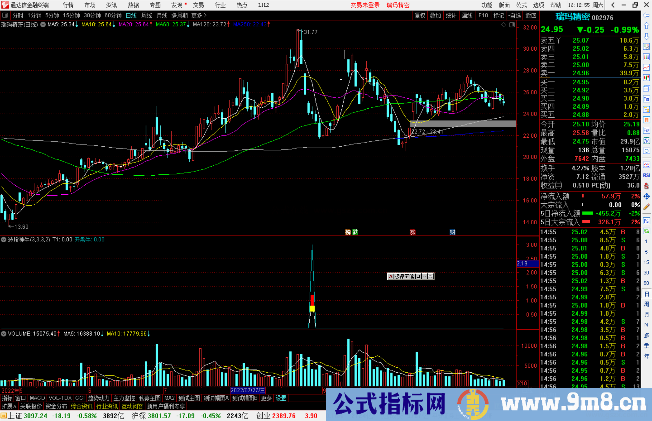The image size is (652, 421).
Task: Select the pencil drawing tool icon
Action: pyautogui.click(x=646, y=207)
